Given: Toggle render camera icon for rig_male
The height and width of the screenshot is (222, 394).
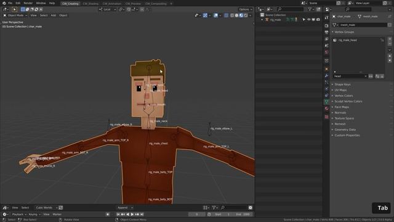Looking at the screenshot, I should click(318, 20).
